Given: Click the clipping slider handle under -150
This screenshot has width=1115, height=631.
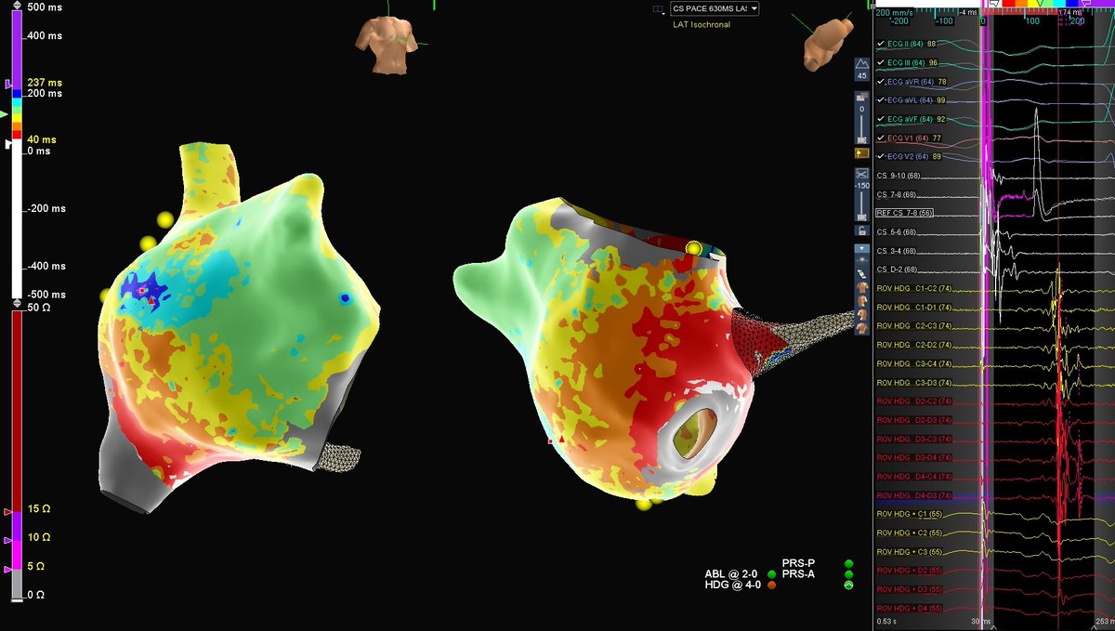Looking at the screenshot, I should pyautogui.click(x=862, y=216).
